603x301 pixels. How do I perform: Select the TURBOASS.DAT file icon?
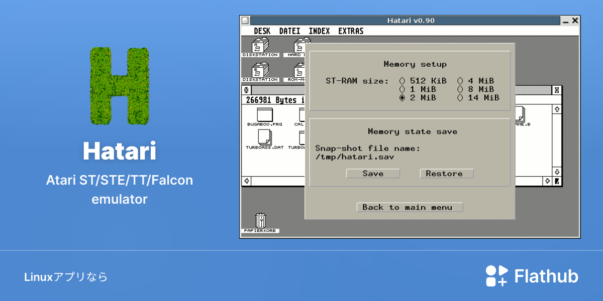click(264, 140)
